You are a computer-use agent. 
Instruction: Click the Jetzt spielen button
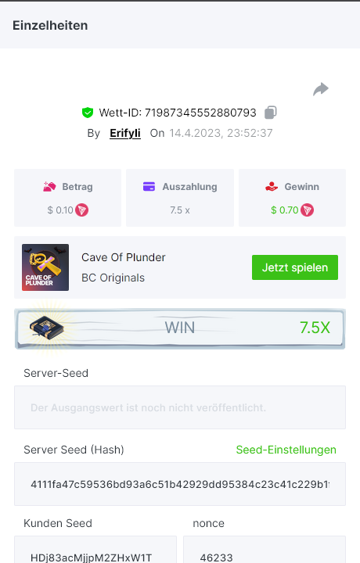coord(295,267)
